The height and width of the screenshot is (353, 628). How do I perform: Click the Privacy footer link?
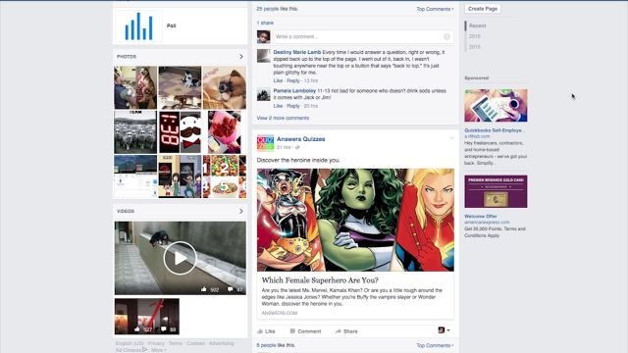point(156,343)
